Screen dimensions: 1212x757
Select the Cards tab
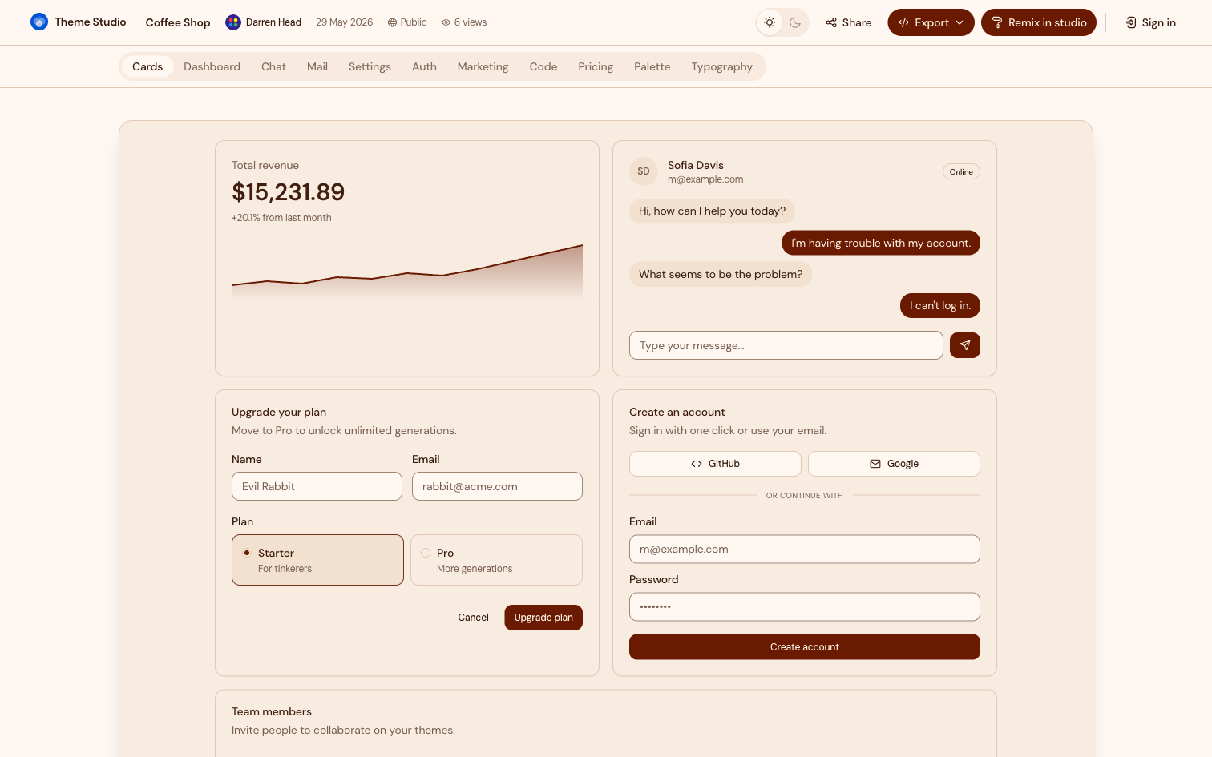point(147,66)
